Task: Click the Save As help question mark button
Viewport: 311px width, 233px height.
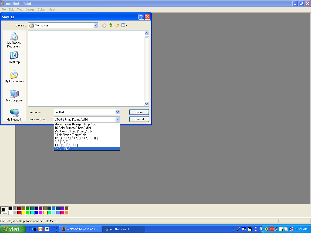Action: click(x=141, y=17)
